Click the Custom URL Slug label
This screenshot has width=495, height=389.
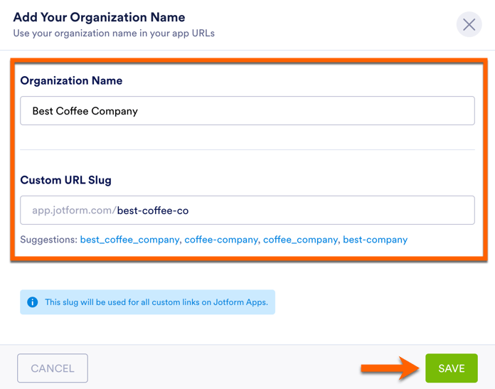click(x=65, y=180)
